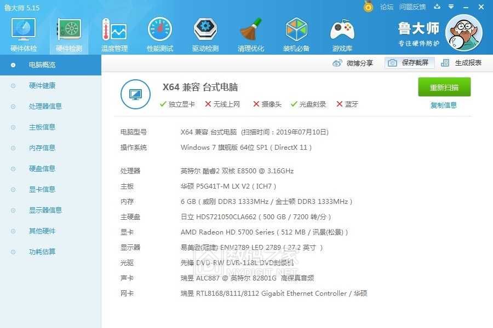
Task: Click the 无线上网 status indicator
Action: [222, 104]
